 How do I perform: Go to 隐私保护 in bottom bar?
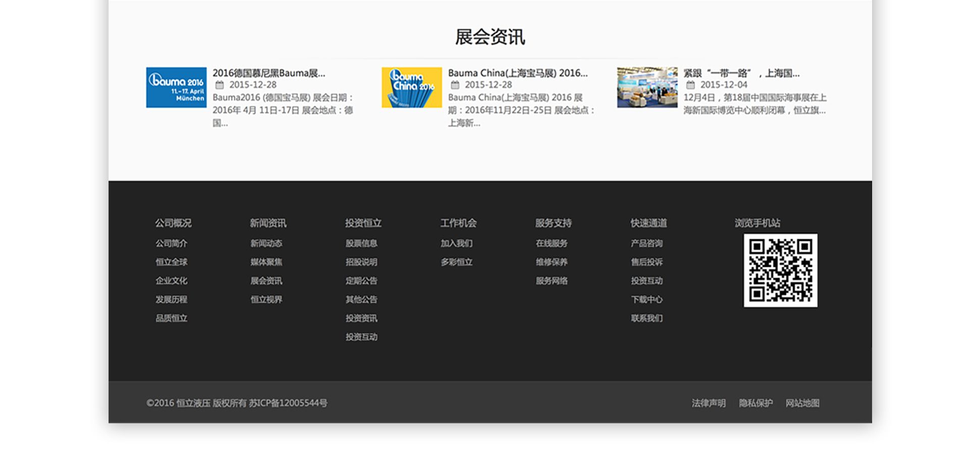756,403
